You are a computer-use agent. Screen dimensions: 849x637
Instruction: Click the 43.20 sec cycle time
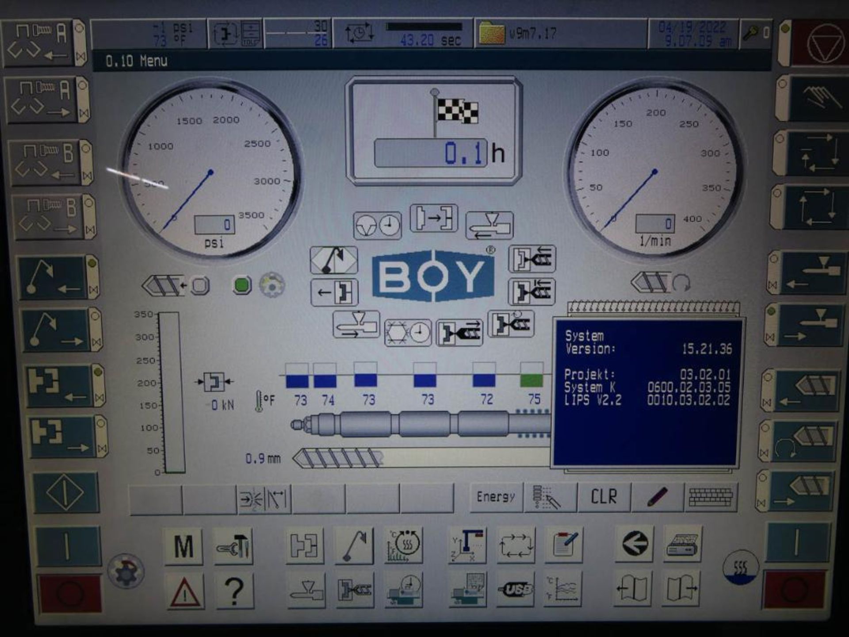tap(430, 41)
